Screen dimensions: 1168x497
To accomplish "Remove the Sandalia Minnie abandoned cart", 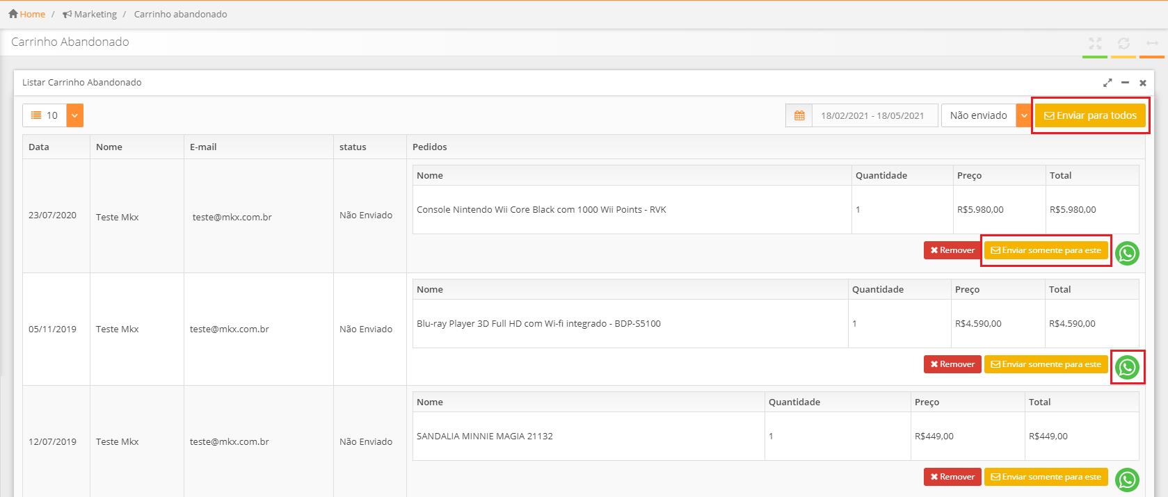I will pyautogui.click(x=952, y=477).
